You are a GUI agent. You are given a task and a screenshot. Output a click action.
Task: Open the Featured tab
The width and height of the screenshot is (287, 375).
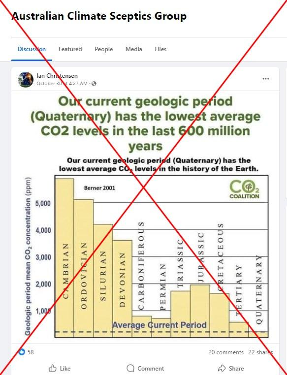pos(70,49)
